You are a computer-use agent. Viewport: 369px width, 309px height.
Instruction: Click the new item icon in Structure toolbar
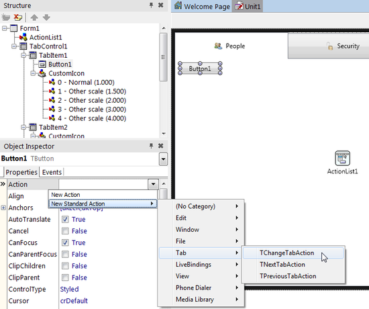(6, 17)
